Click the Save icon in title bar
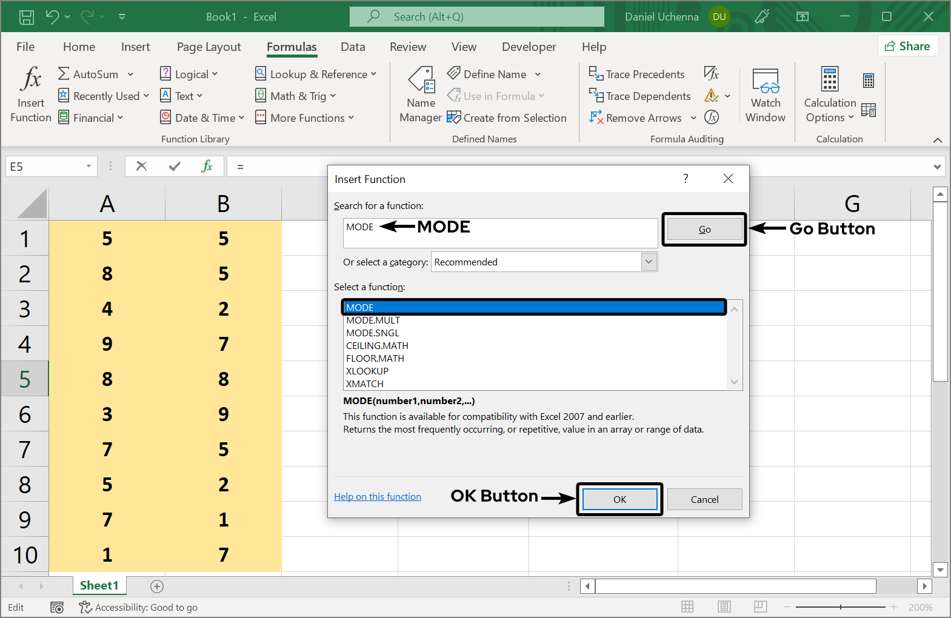 (27, 17)
